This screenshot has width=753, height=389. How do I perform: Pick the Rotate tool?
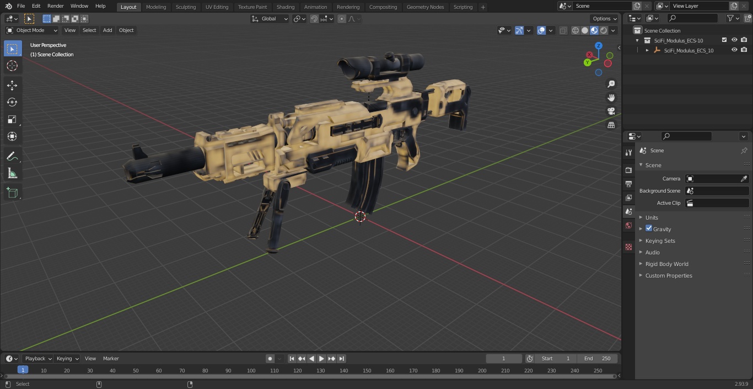coord(12,102)
